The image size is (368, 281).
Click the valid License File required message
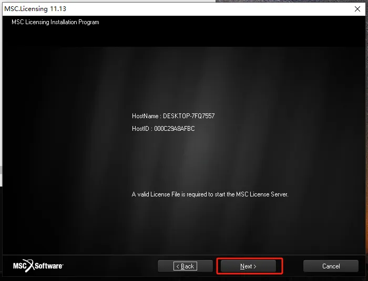click(x=210, y=194)
